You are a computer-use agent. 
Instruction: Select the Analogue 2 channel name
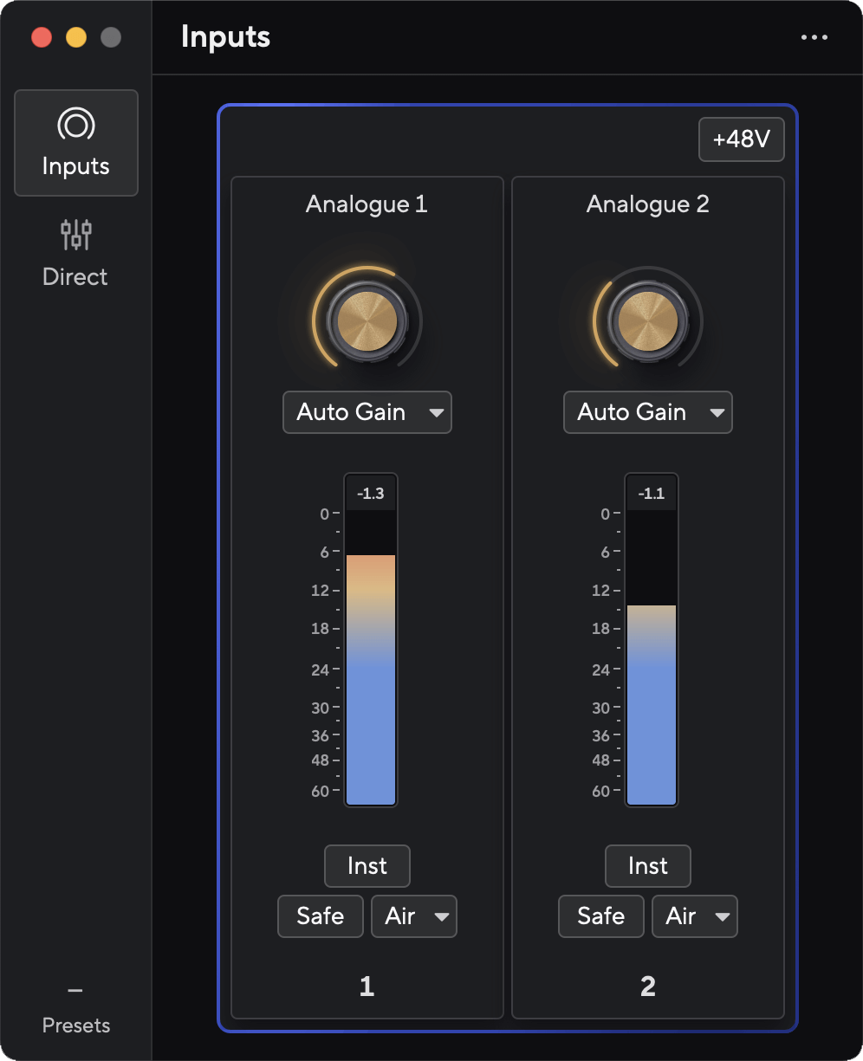click(x=648, y=204)
